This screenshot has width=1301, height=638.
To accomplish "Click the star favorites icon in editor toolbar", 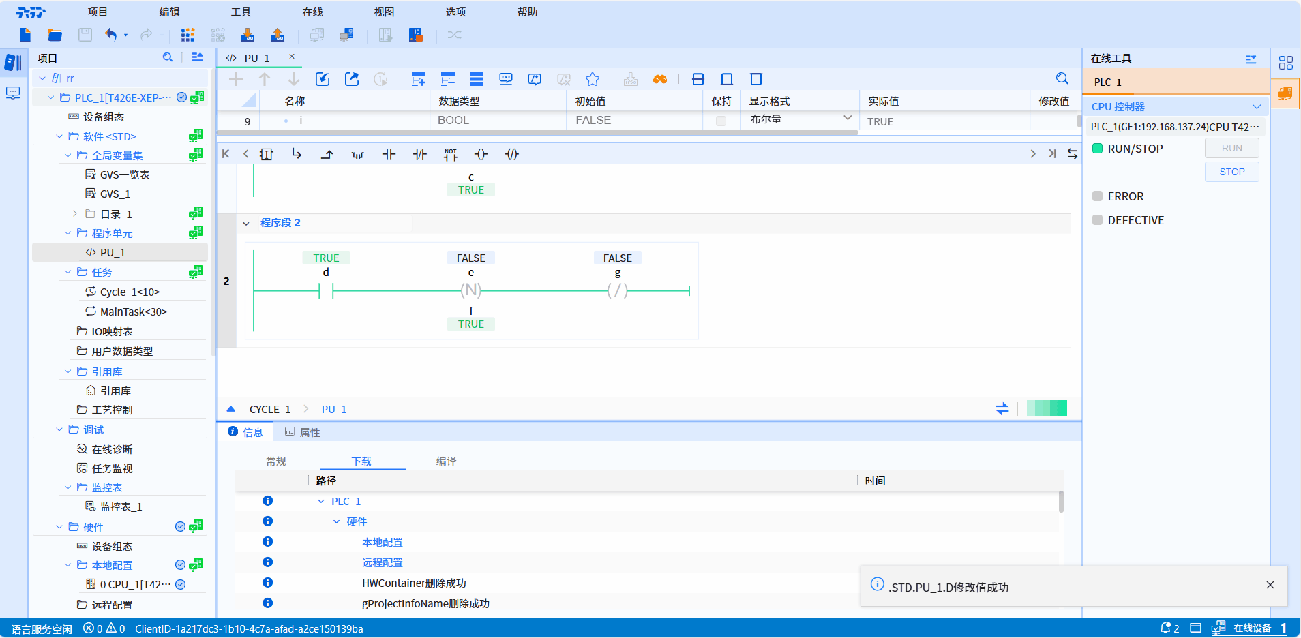I will click(x=593, y=79).
